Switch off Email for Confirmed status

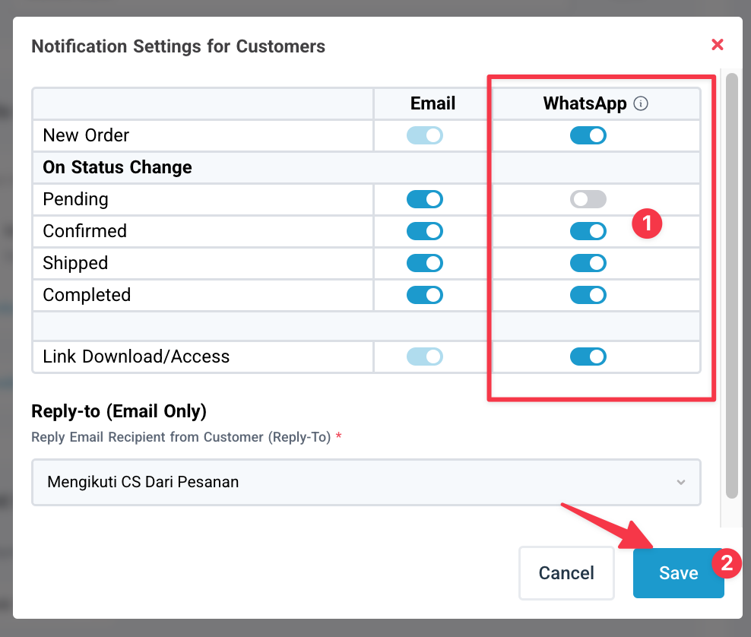(425, 231)
